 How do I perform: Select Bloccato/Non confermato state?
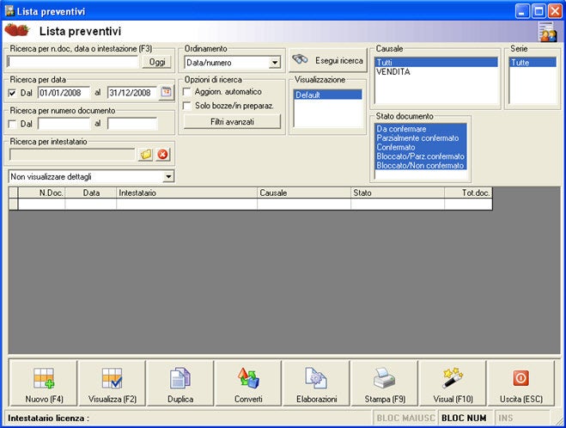[x=421, y=166]
